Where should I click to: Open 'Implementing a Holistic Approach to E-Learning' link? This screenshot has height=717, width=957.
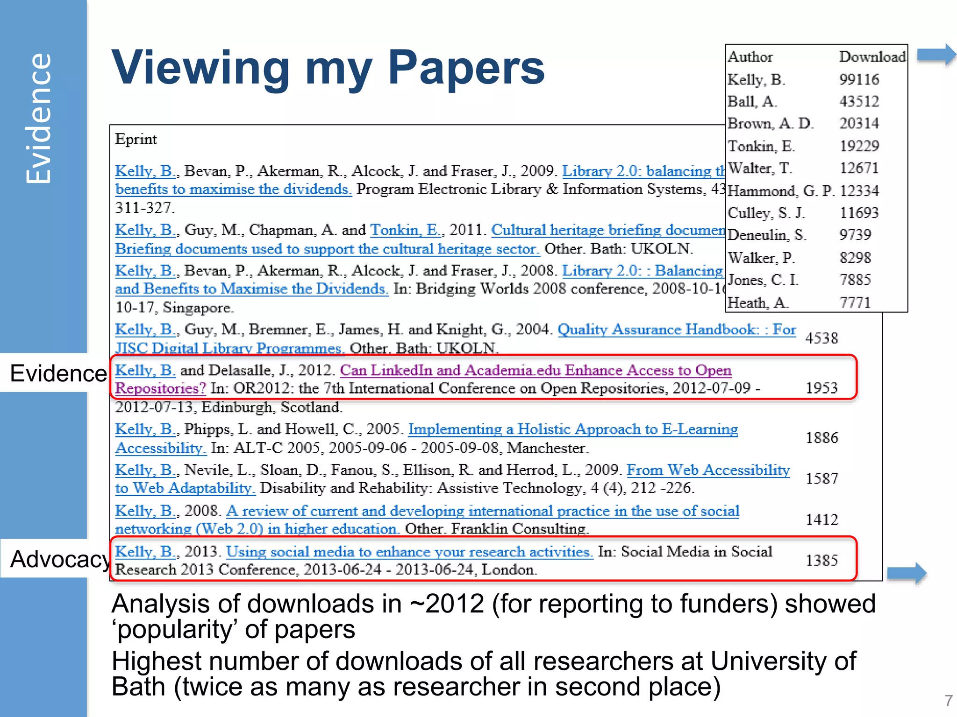573,429
